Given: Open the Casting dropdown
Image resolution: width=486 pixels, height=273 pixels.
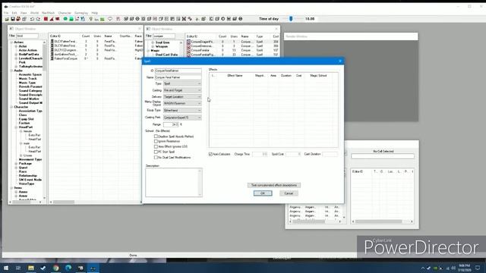Looking at the screenshot, I should tap(182, 90).
